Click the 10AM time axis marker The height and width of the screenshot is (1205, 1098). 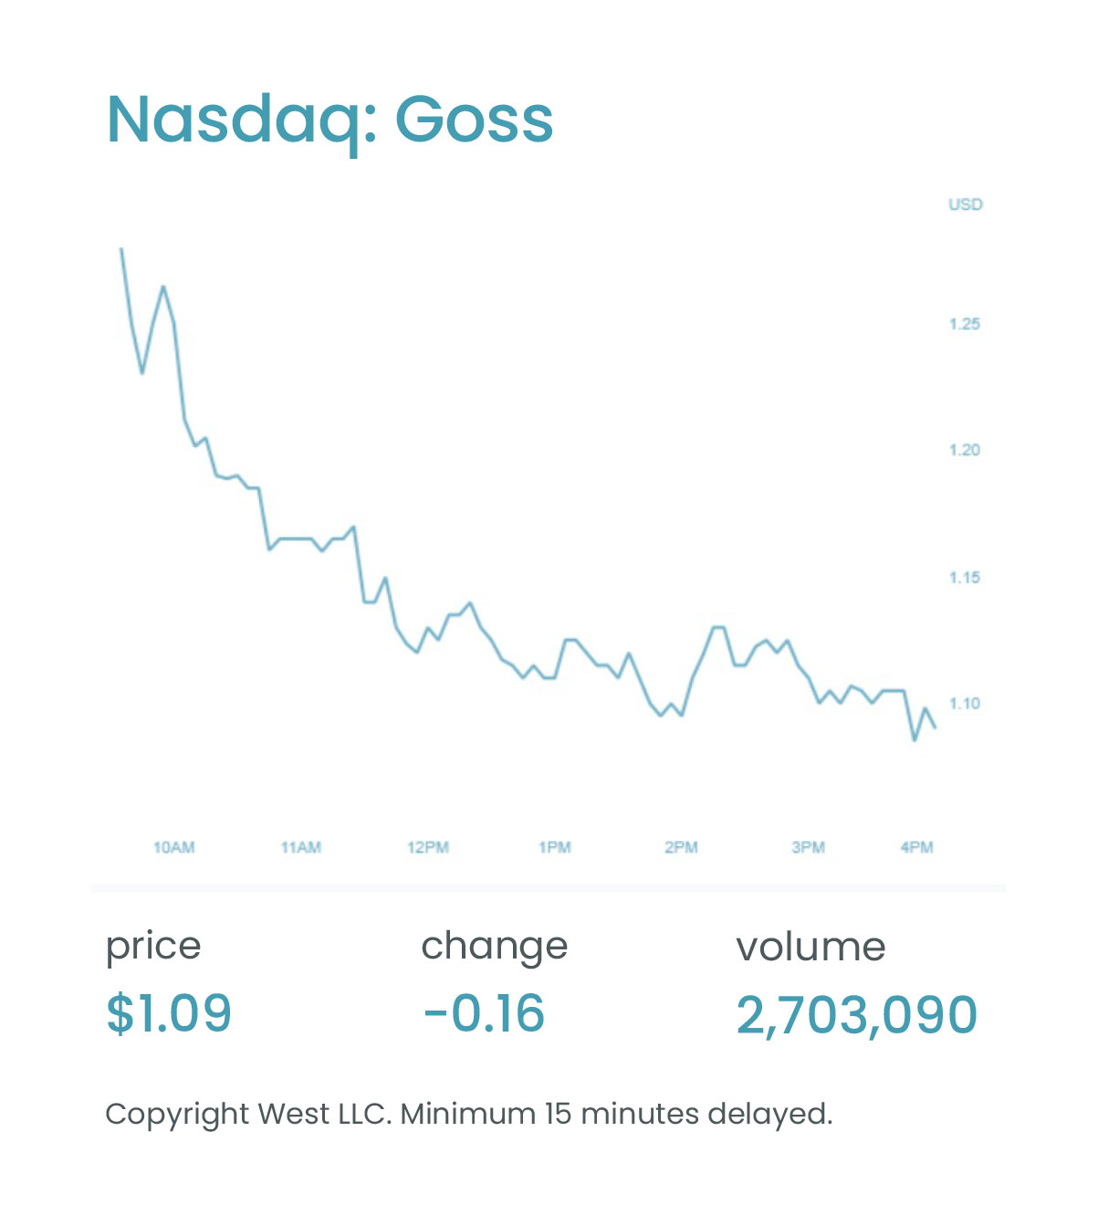click(173, 847)
